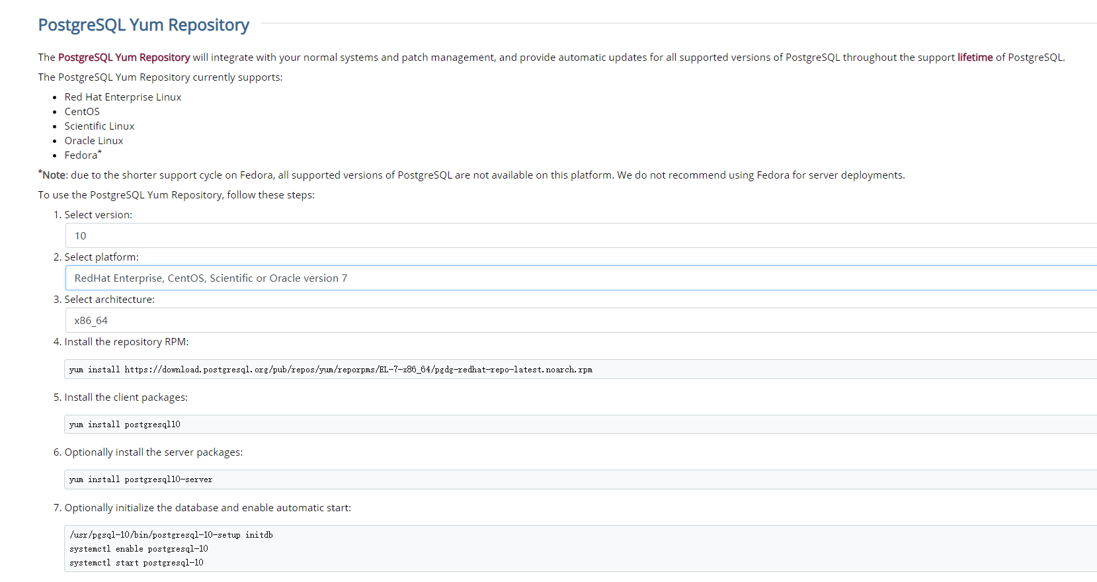Click the Fedora list item

[83, 155]
